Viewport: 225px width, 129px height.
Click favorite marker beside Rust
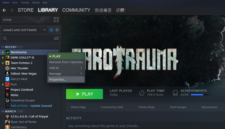pos(3,84)
